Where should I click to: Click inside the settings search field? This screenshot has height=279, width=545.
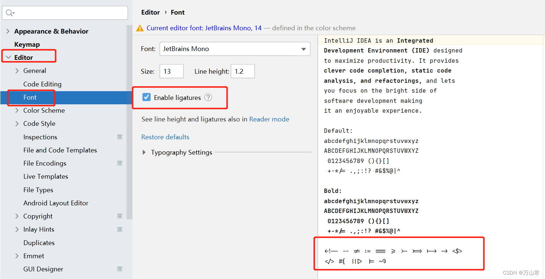65,13
